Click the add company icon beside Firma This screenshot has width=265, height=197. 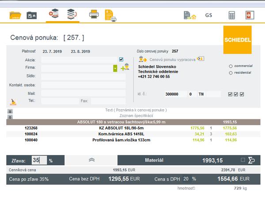pos(125,67)
